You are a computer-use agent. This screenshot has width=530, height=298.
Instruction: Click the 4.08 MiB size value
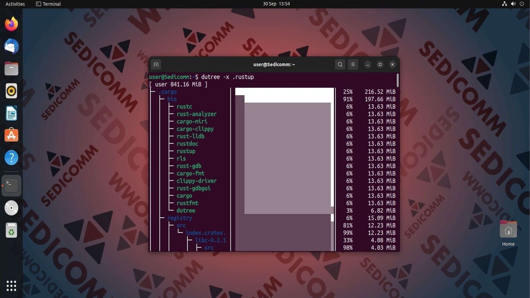click(383, 240)
